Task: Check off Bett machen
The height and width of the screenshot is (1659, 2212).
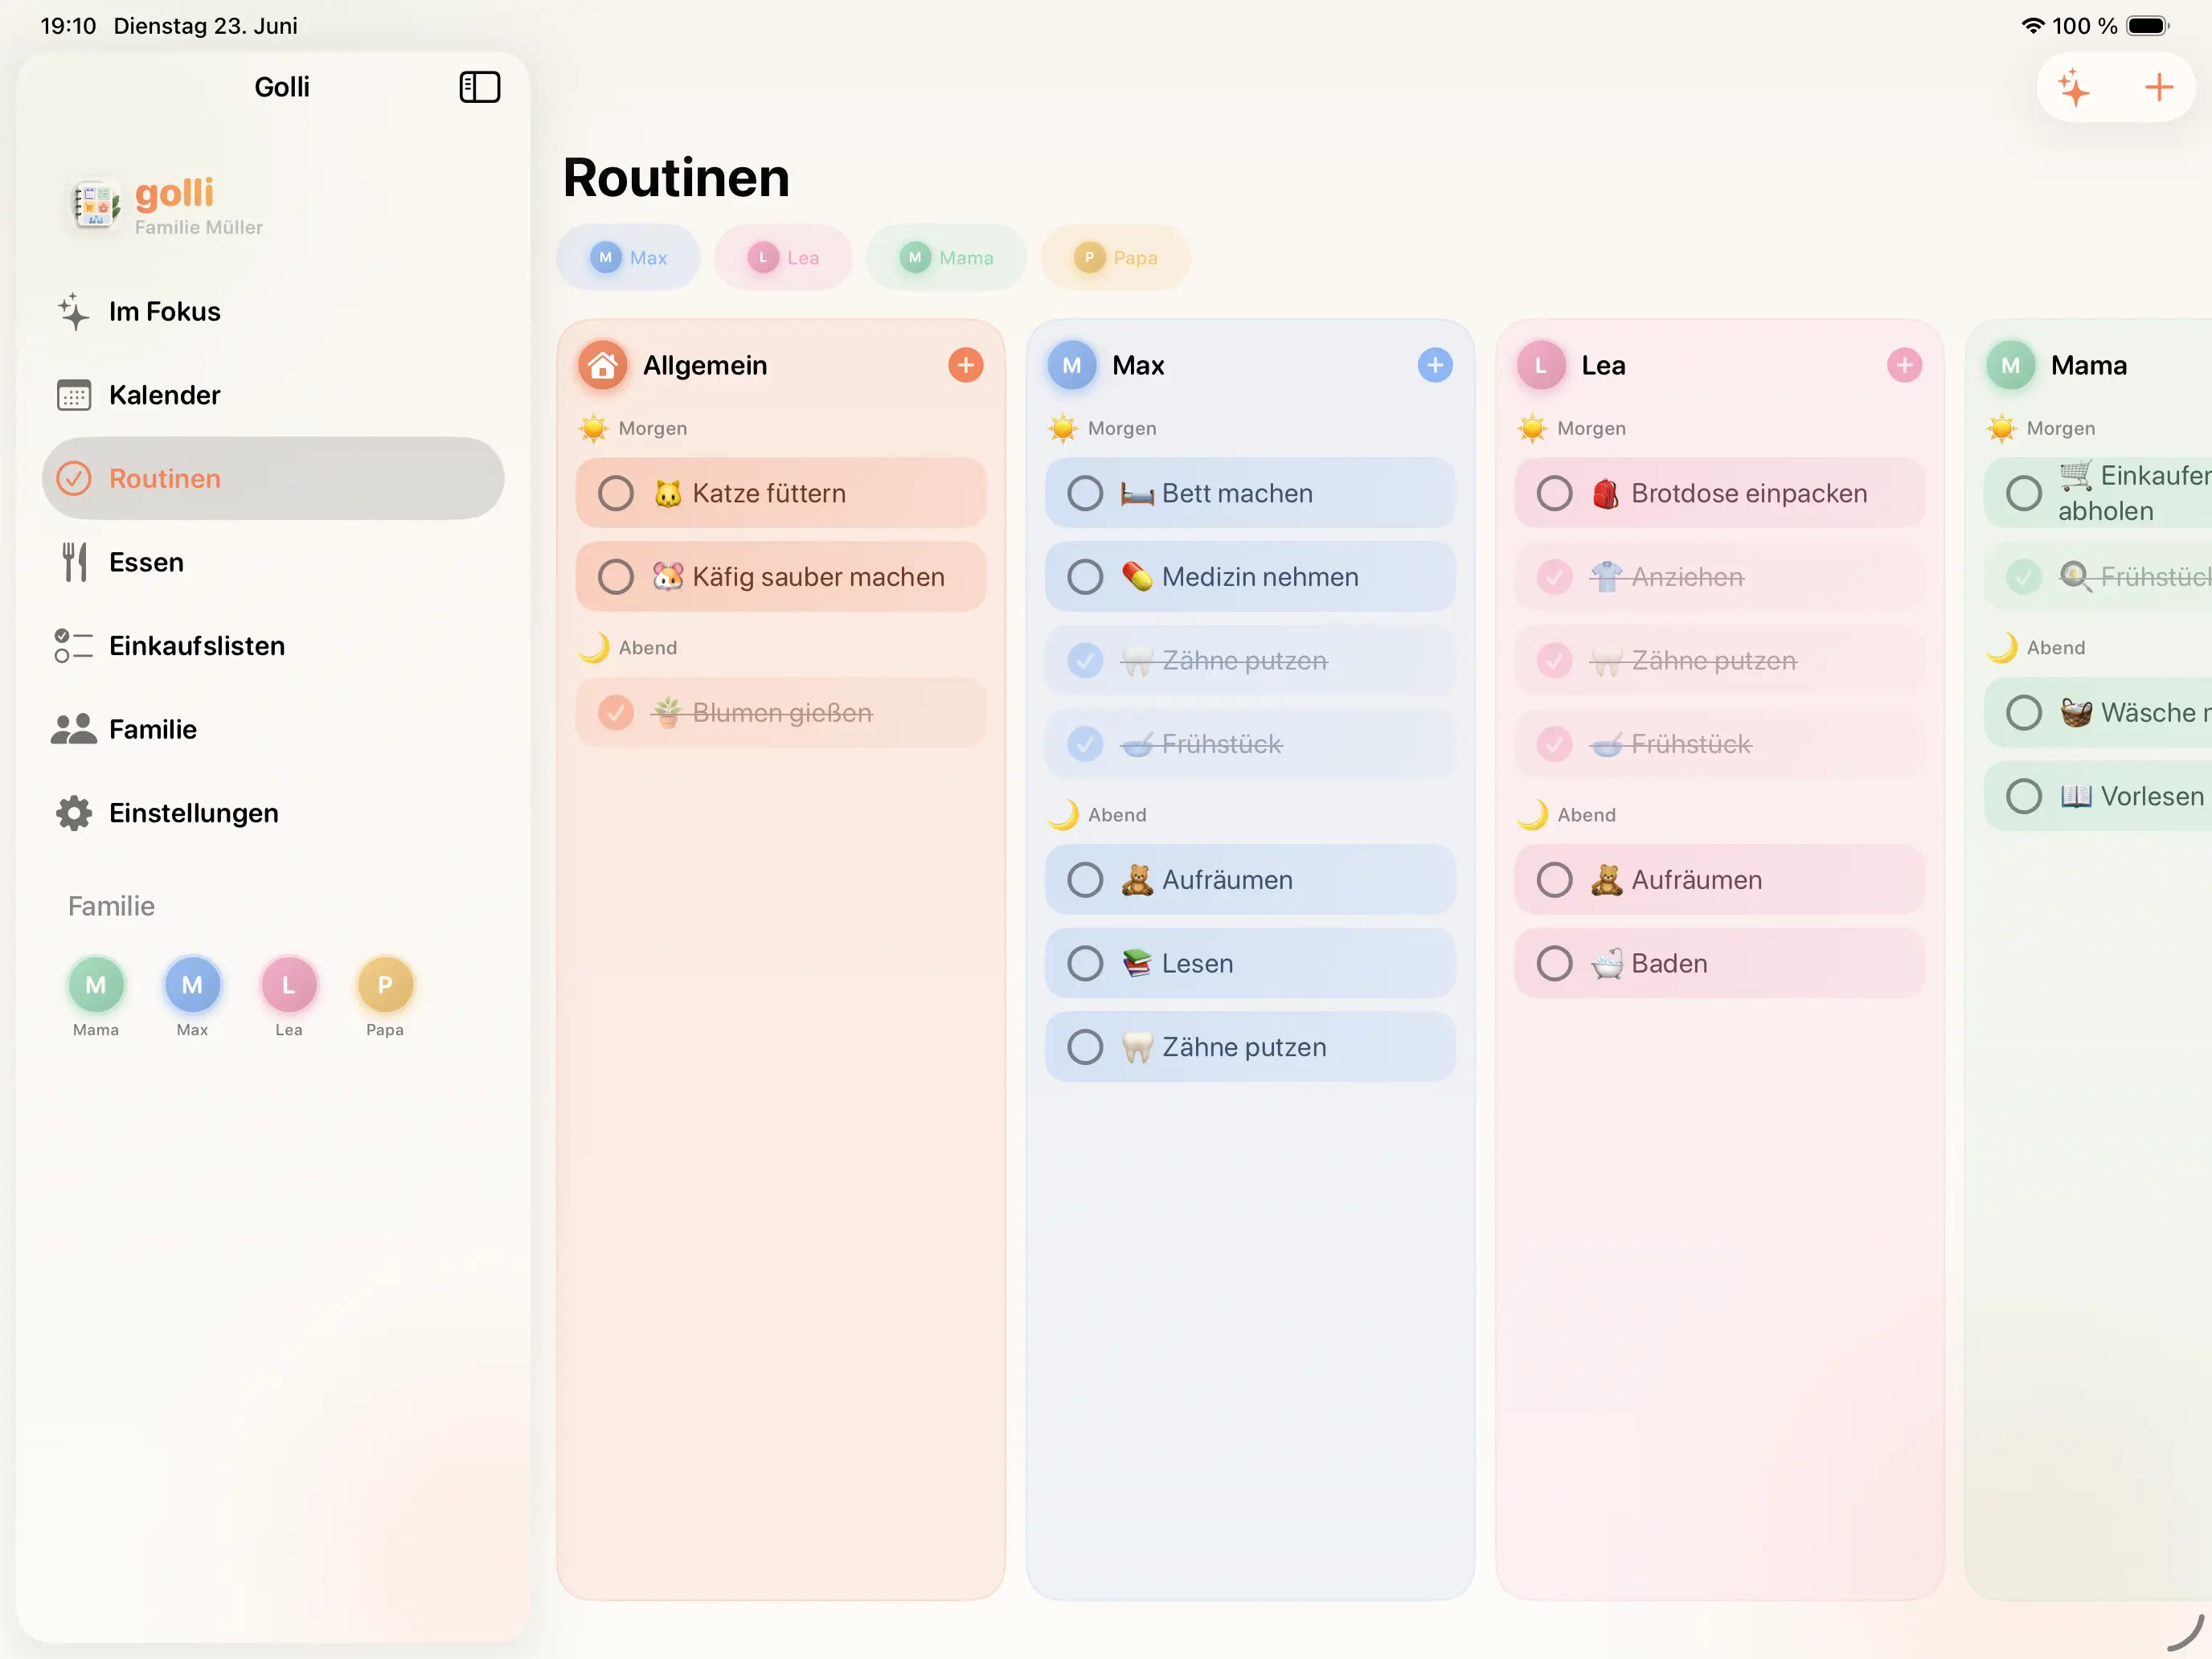Action: [x=1085, y=493]
